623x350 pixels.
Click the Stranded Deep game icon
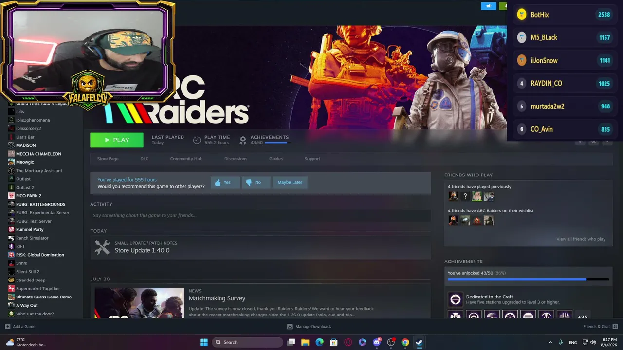[11, 280]
